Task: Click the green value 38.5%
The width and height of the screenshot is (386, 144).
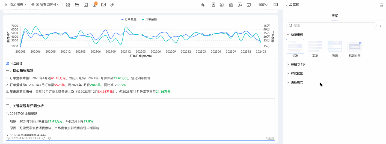Action: tap(121, 85)
